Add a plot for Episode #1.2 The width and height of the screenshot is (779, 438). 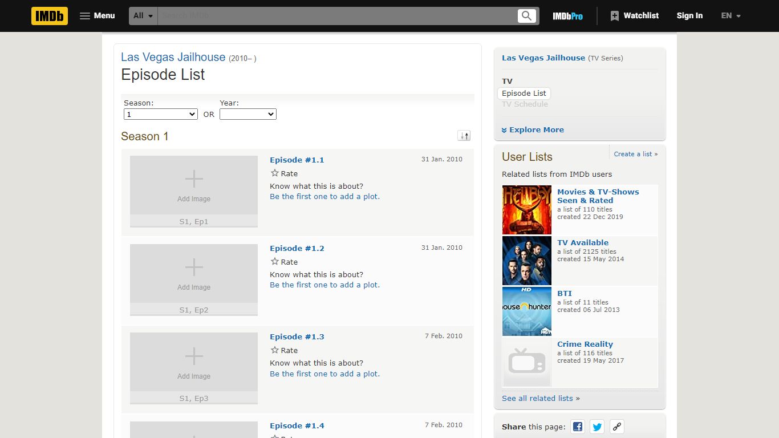click(324, 285)
